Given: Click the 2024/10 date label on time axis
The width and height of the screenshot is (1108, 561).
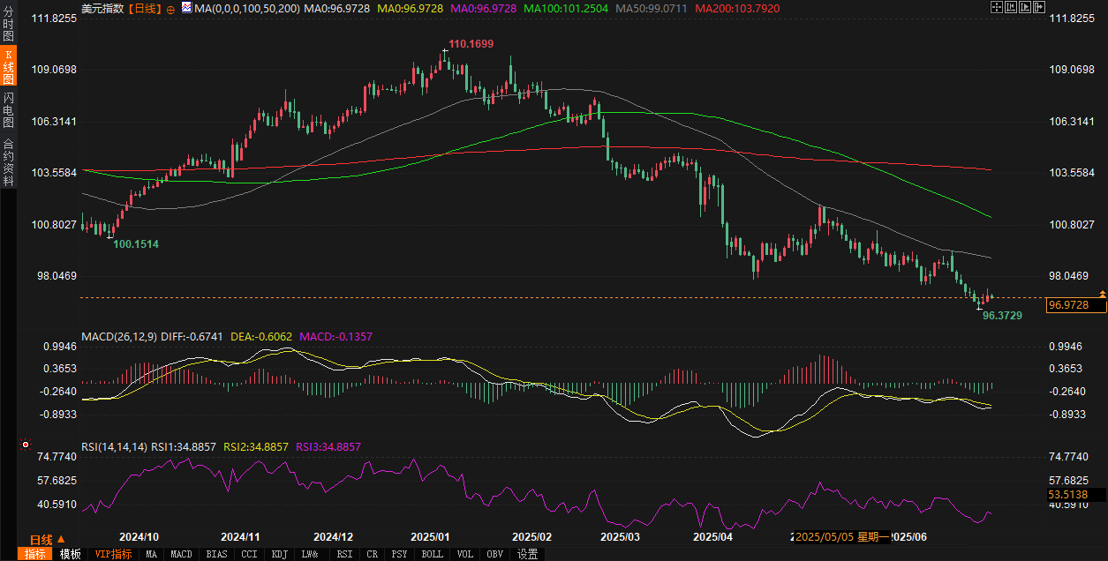Looking at the screenshot, I should (x=139, y=536).
